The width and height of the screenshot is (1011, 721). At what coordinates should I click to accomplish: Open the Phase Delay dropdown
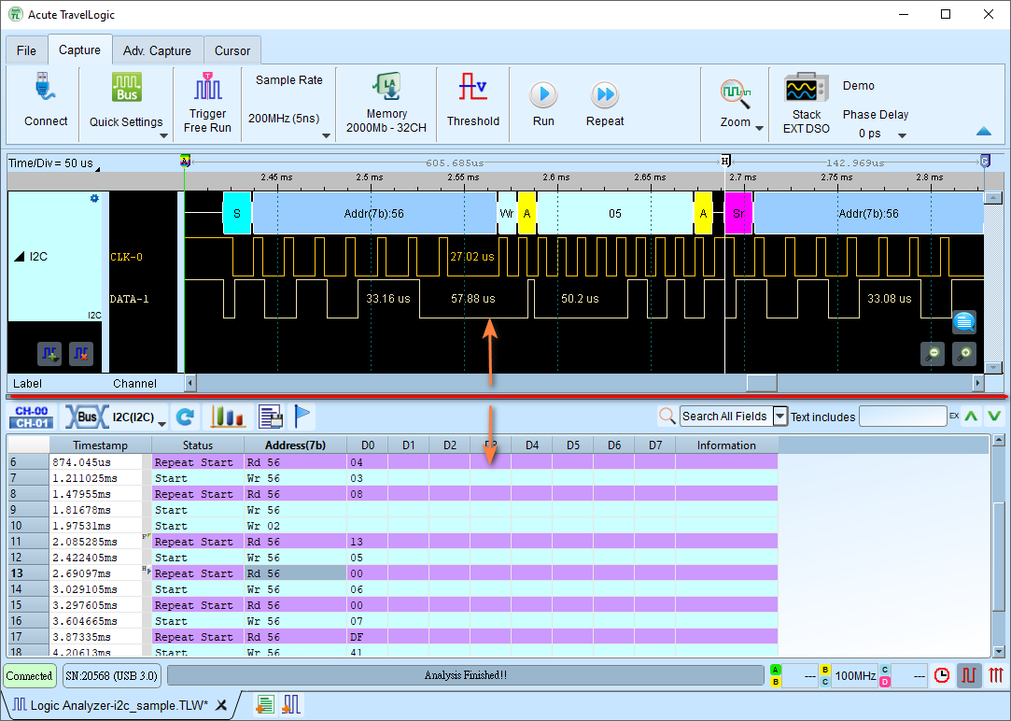[902, 135]
